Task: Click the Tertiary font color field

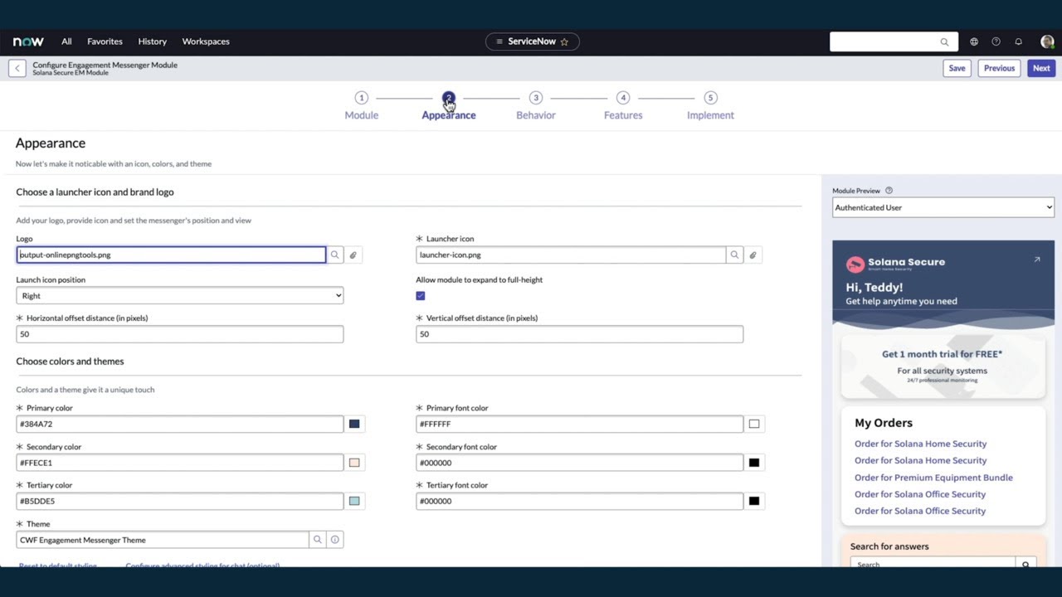Action: pyautogui.click(x=579, y=501)
